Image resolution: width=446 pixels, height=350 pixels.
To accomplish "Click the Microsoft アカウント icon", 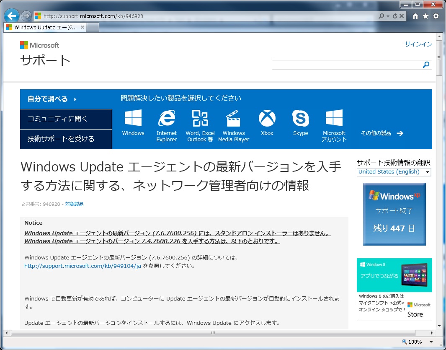I will tap(334, 118).
